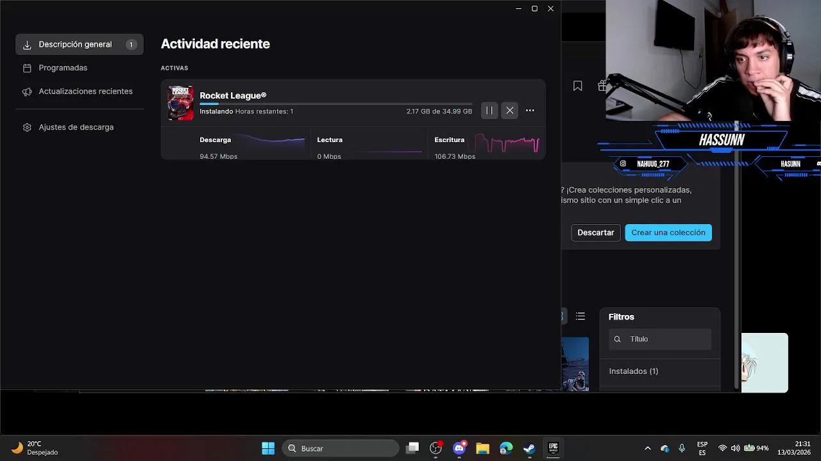The image size is (821, 461).
Task: Open OBS Studio from the taskbar
Action: (x=436, y=448)
